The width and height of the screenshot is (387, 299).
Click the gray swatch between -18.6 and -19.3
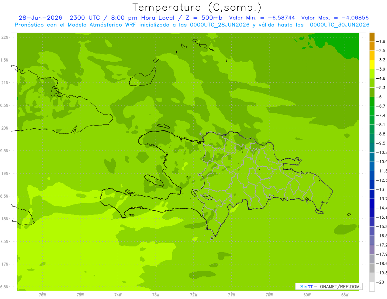click(x=372, y=268)
